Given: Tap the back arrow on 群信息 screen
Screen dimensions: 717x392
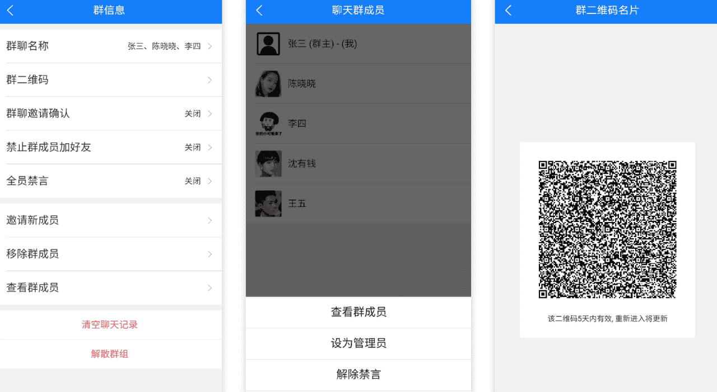Looking at the screenshot, I should pos(9,11).
